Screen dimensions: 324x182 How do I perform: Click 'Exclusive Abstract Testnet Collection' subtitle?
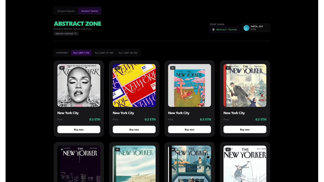(x=73, y=29)
